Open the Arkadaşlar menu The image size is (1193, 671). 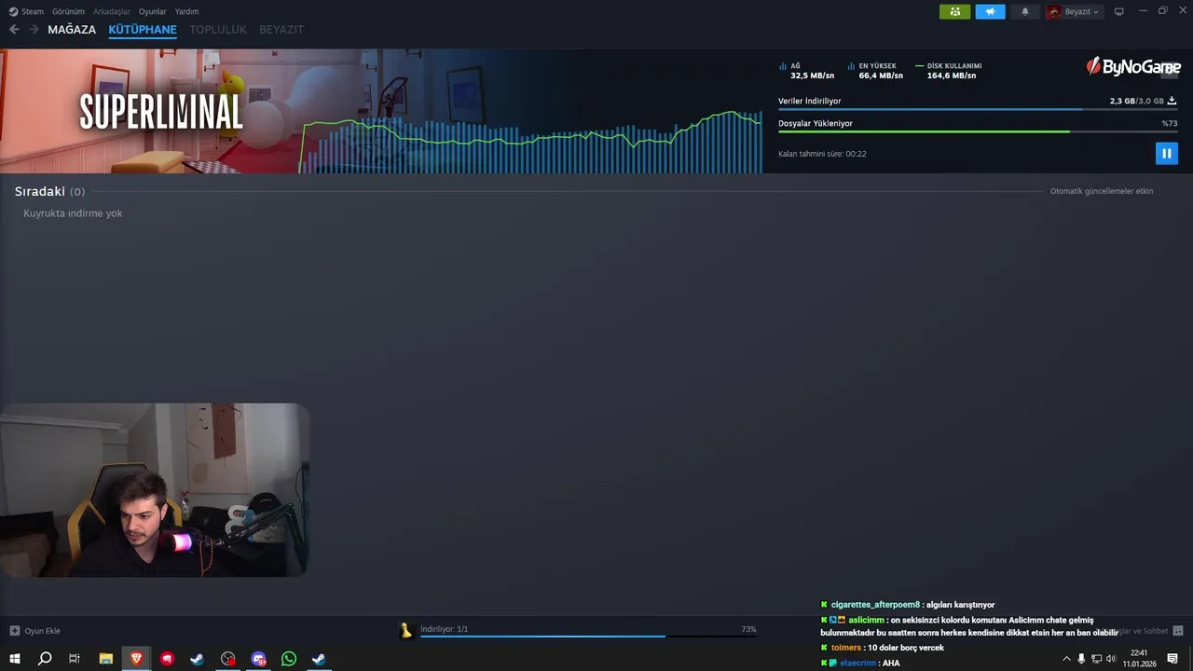[x=112, y=12]
